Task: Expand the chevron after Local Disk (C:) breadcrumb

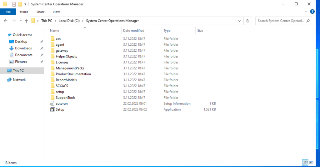Action: 83,21
